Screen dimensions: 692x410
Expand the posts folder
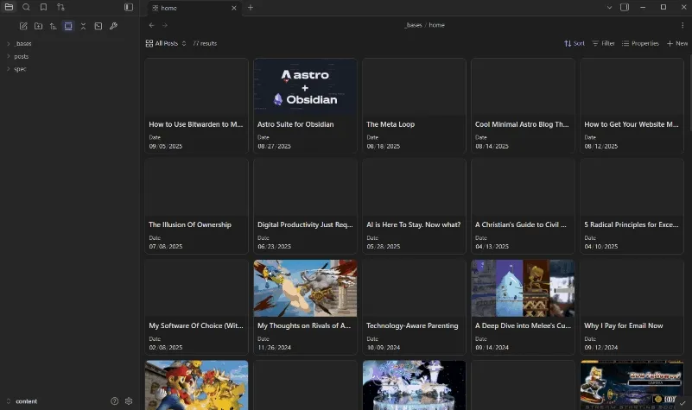tap(21, 56)
